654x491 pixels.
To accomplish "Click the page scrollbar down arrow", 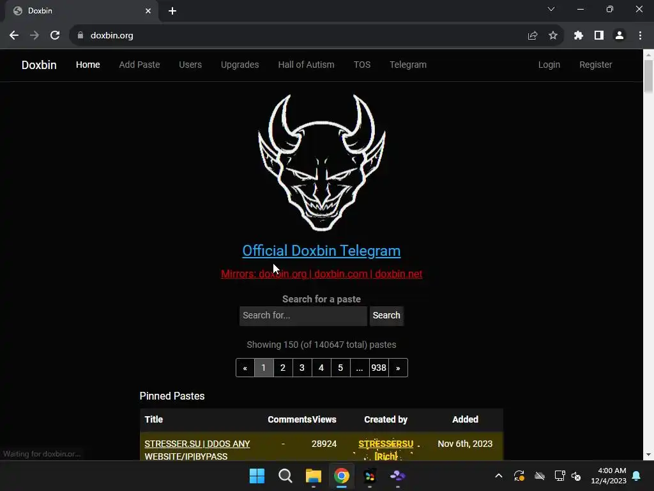I will 649,455.
